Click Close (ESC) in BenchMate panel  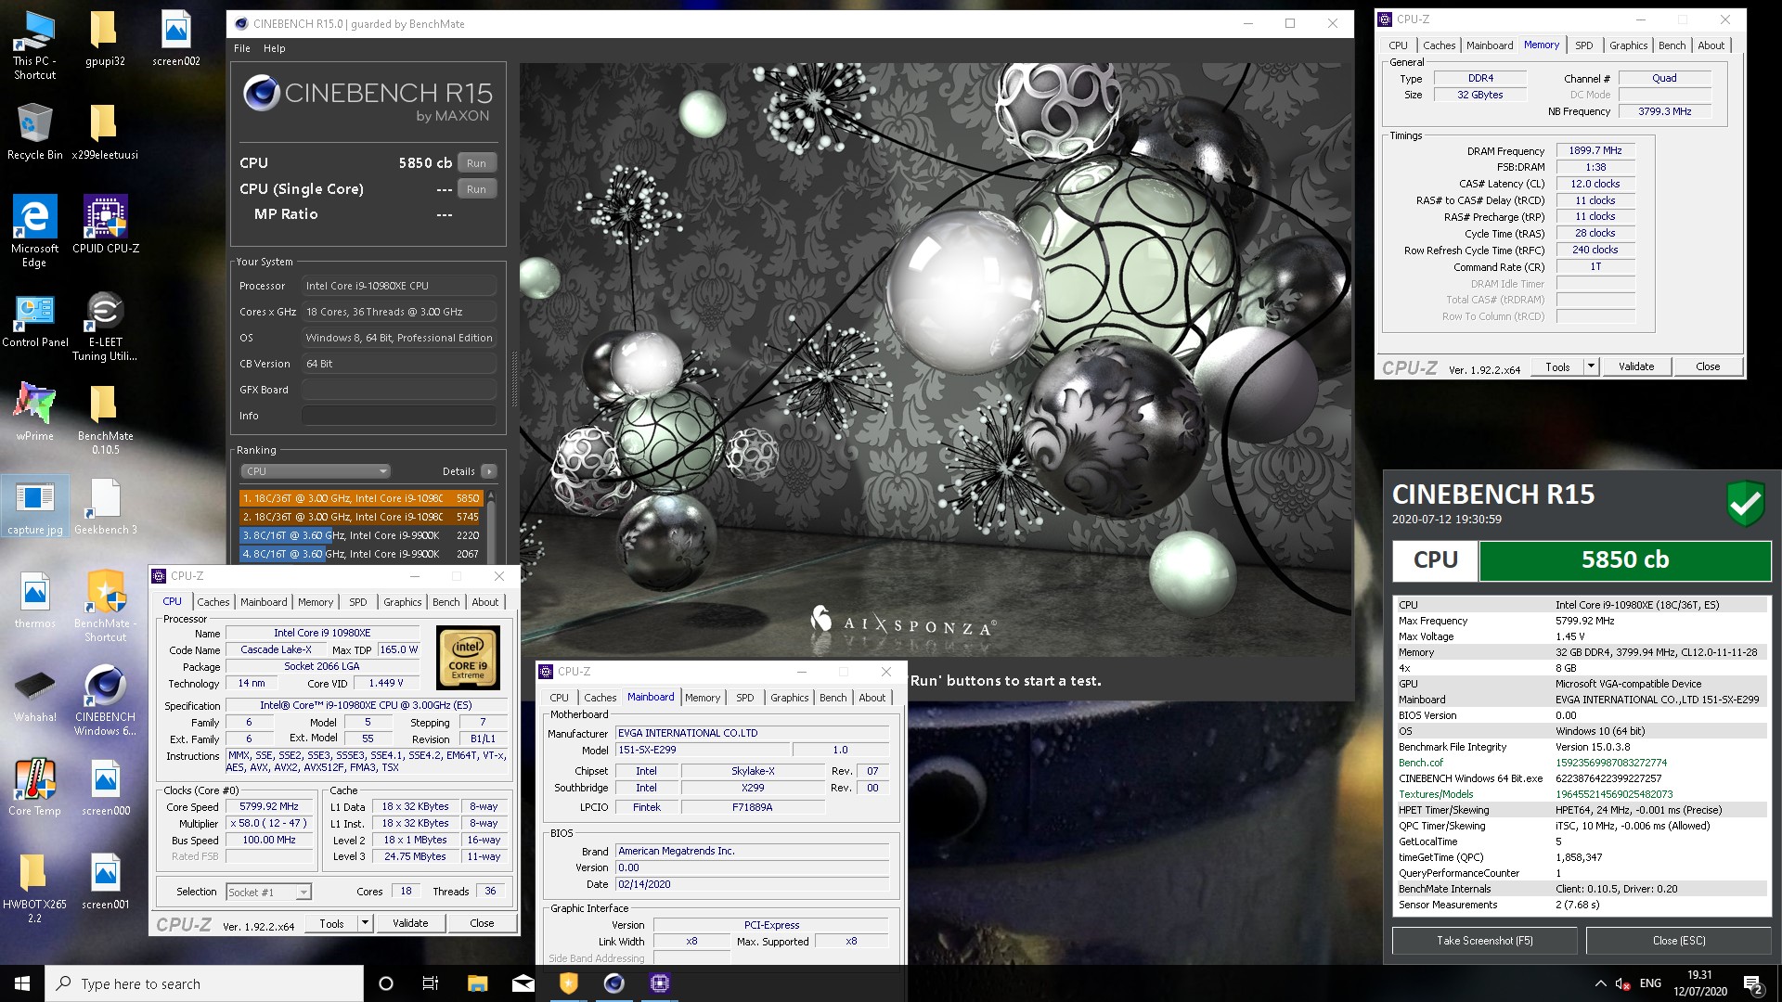click(1678, 941)
